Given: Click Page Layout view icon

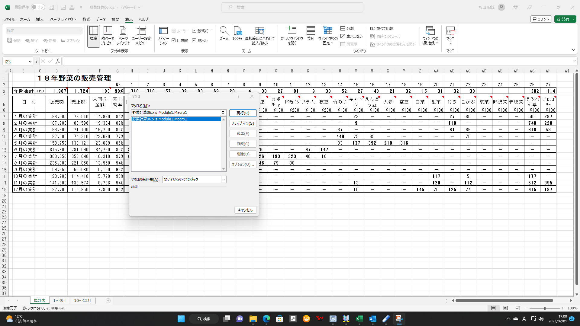Looking at the screenshot, I should click(x=123, y=31).
